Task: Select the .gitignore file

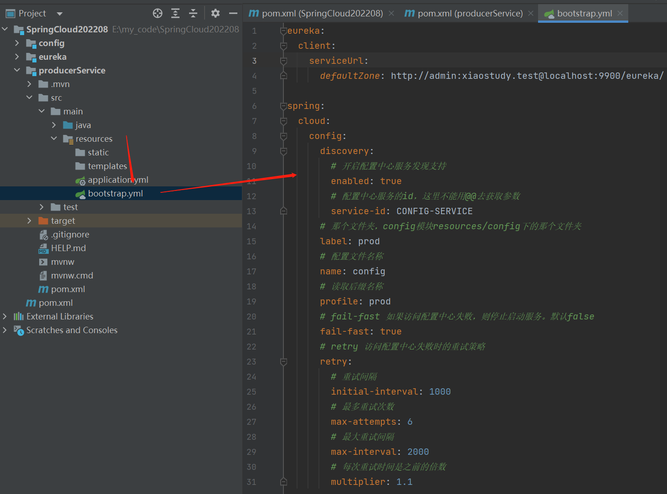Action: tap(70, 234)
